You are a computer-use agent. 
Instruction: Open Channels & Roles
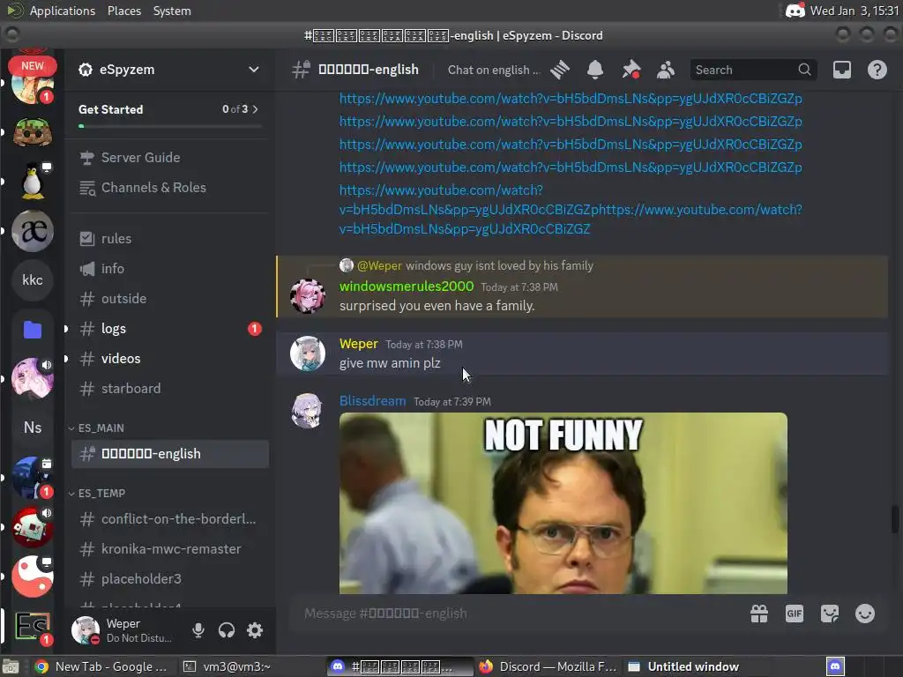[x=168, y=188]
